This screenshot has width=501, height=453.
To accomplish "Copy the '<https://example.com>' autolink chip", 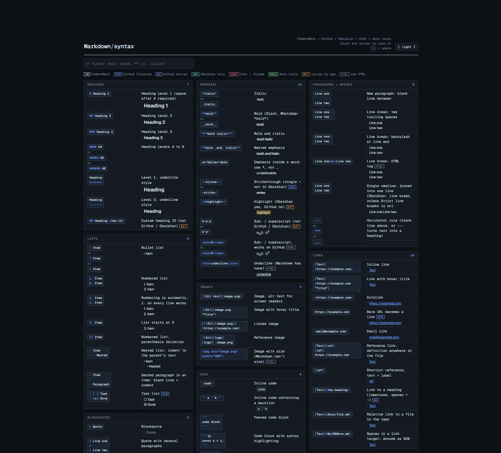I will coord(333,298).
